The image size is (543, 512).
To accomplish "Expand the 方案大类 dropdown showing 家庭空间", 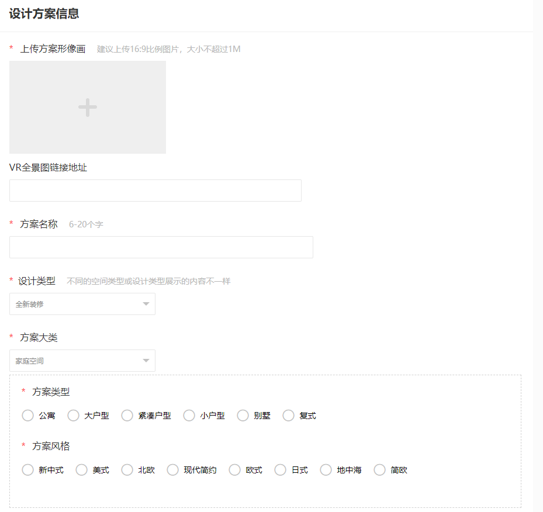I will pos(82,361).
